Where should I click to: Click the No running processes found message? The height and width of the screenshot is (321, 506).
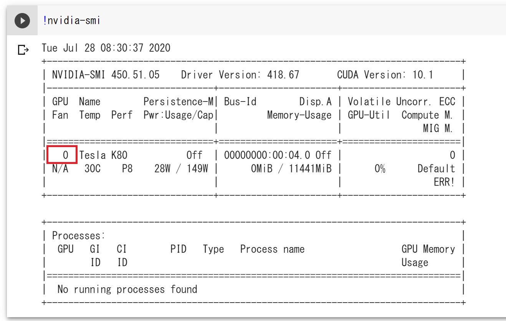click(127, 289)
